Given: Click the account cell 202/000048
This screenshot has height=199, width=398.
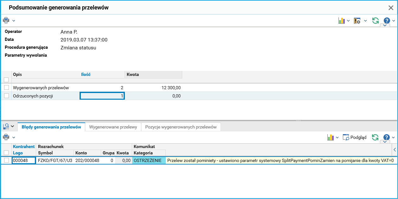Looking at the screenshot, I should click(87, 160).
